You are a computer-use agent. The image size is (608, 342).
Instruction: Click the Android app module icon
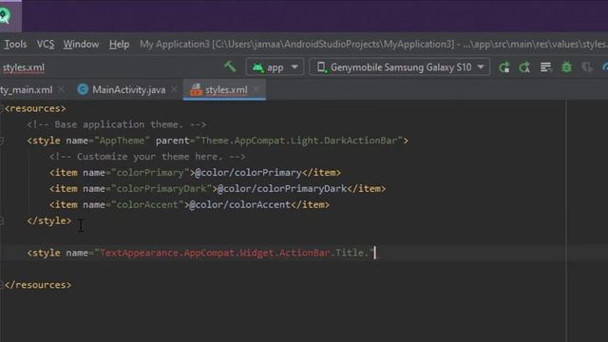[257, 67]
